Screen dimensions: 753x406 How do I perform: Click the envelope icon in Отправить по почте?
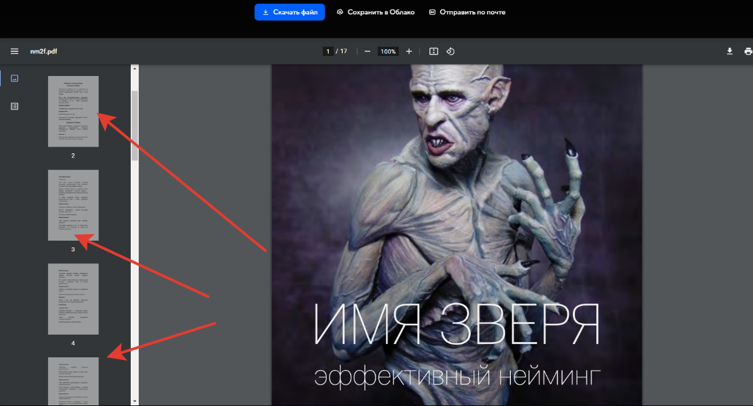click(432, 12)
